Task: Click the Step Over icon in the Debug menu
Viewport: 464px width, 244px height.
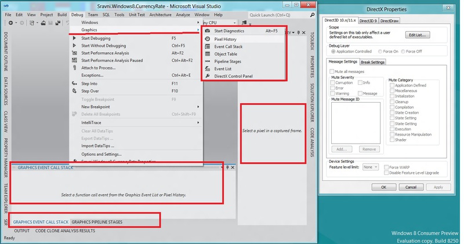Action: coord(74,91)
